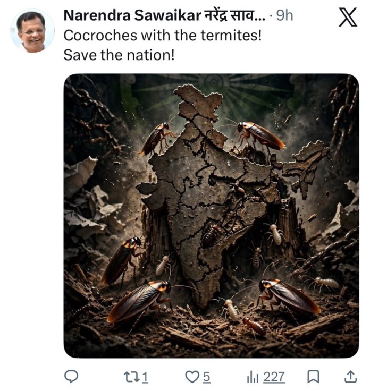Click the reply speech bubble icon
The height and width of the screenshot is (391, 370).
(x=71, y=377)
